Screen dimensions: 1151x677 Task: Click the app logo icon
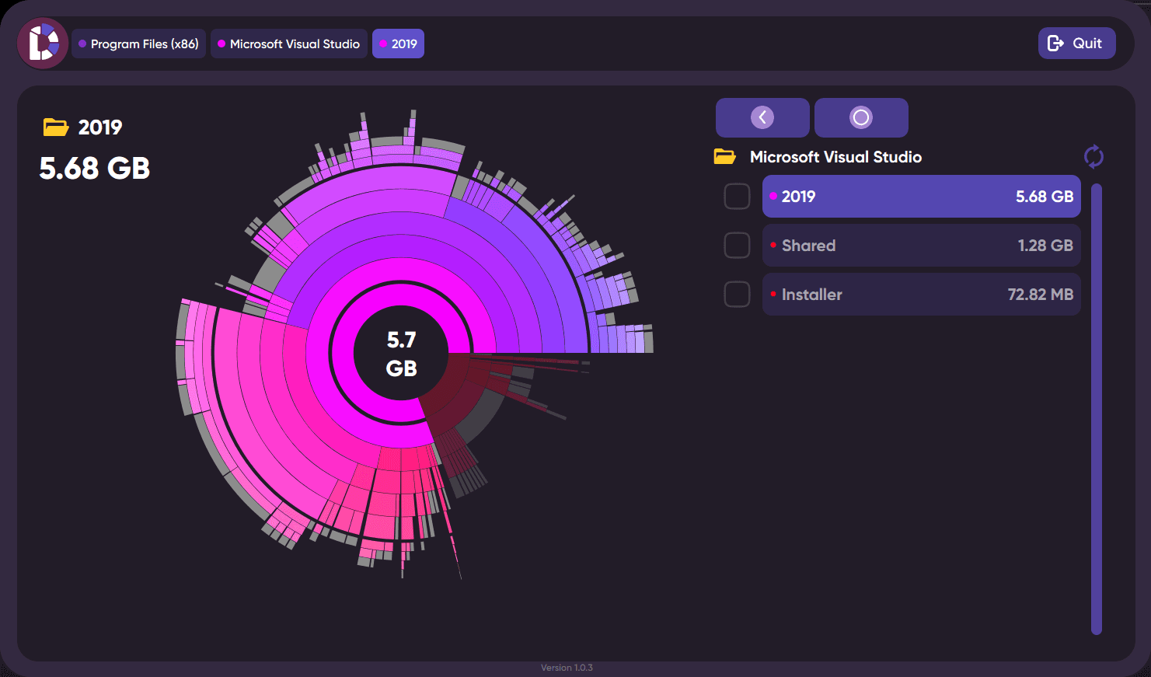tap(43, 44)
